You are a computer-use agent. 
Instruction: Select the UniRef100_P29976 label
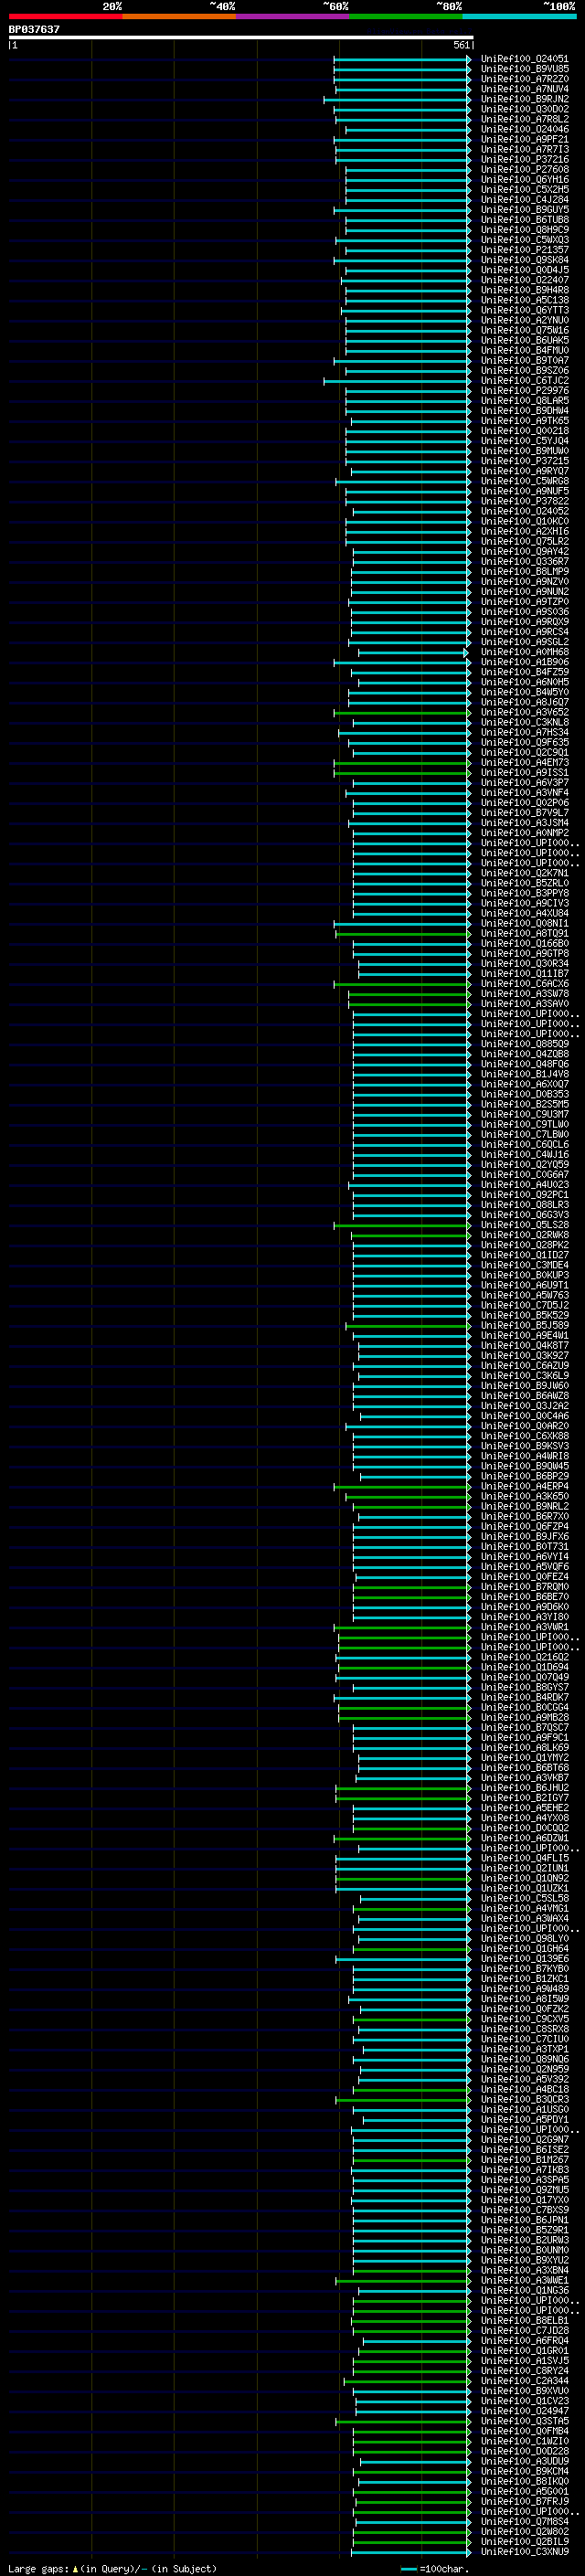coord(525,390)
